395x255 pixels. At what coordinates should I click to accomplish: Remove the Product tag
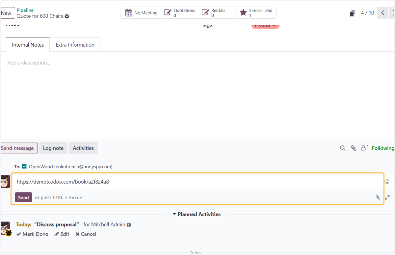pos(274,25)
